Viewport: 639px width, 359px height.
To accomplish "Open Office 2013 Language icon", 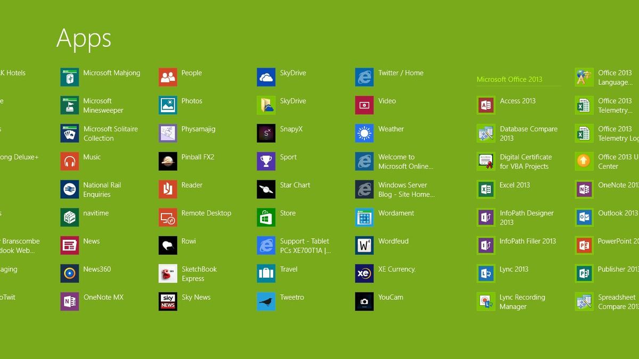I will (x=584, y=77).
